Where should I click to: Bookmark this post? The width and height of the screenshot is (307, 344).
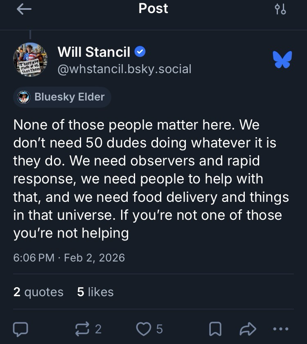216,329
